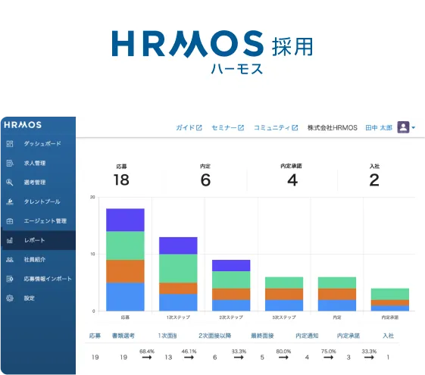Click the blue segment of the 応募 bar
Viewport: 425px width, 375px height.
(x=125, y=297)
